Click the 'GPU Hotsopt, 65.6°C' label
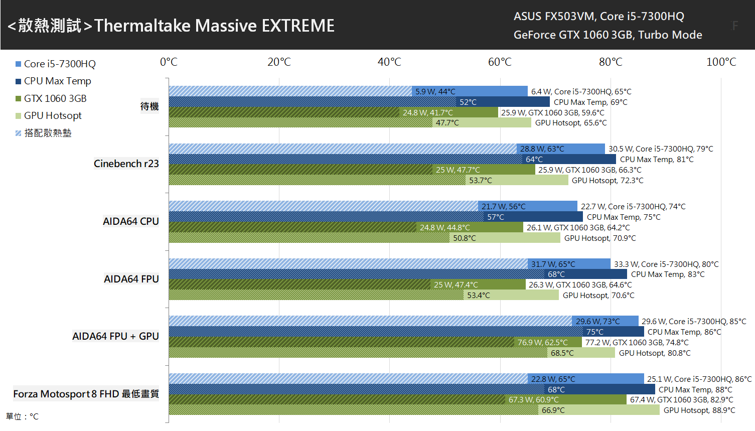This screenshot has width=755, height=431. pyautogui.click(x=571, y=122)
